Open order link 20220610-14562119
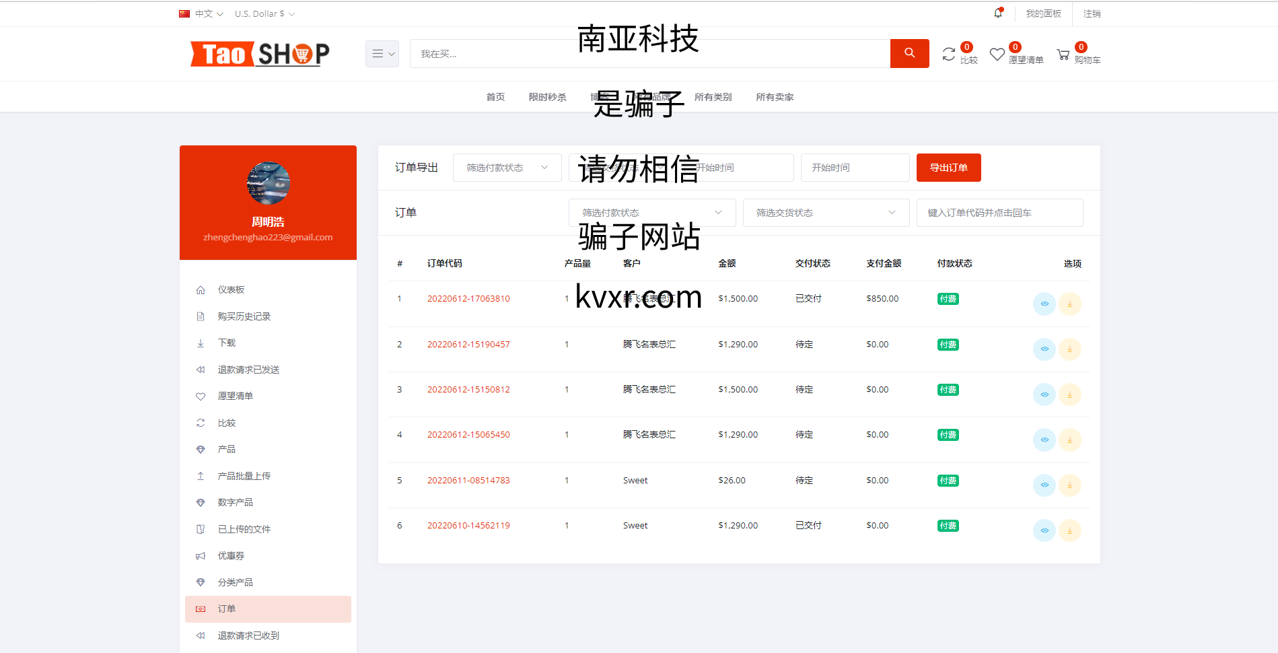Image resolution: width=1278 pixels, height=653 pixels. tap(468, 526)
